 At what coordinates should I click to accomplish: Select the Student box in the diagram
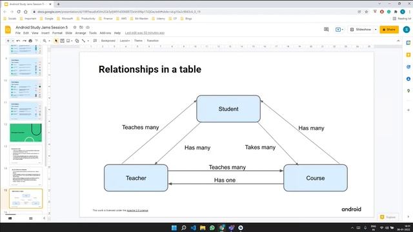point(228,109)
